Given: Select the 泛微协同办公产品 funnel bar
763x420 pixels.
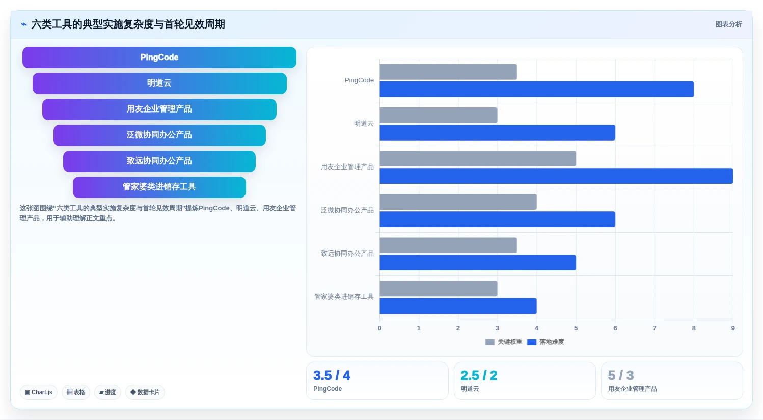Looking at the screenshot, I should click(x=159, y=135).
